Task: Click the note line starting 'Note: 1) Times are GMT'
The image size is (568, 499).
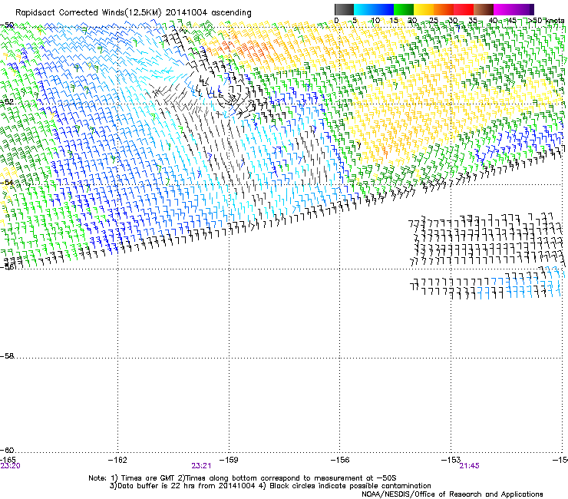Action: [x=243, y=478]
